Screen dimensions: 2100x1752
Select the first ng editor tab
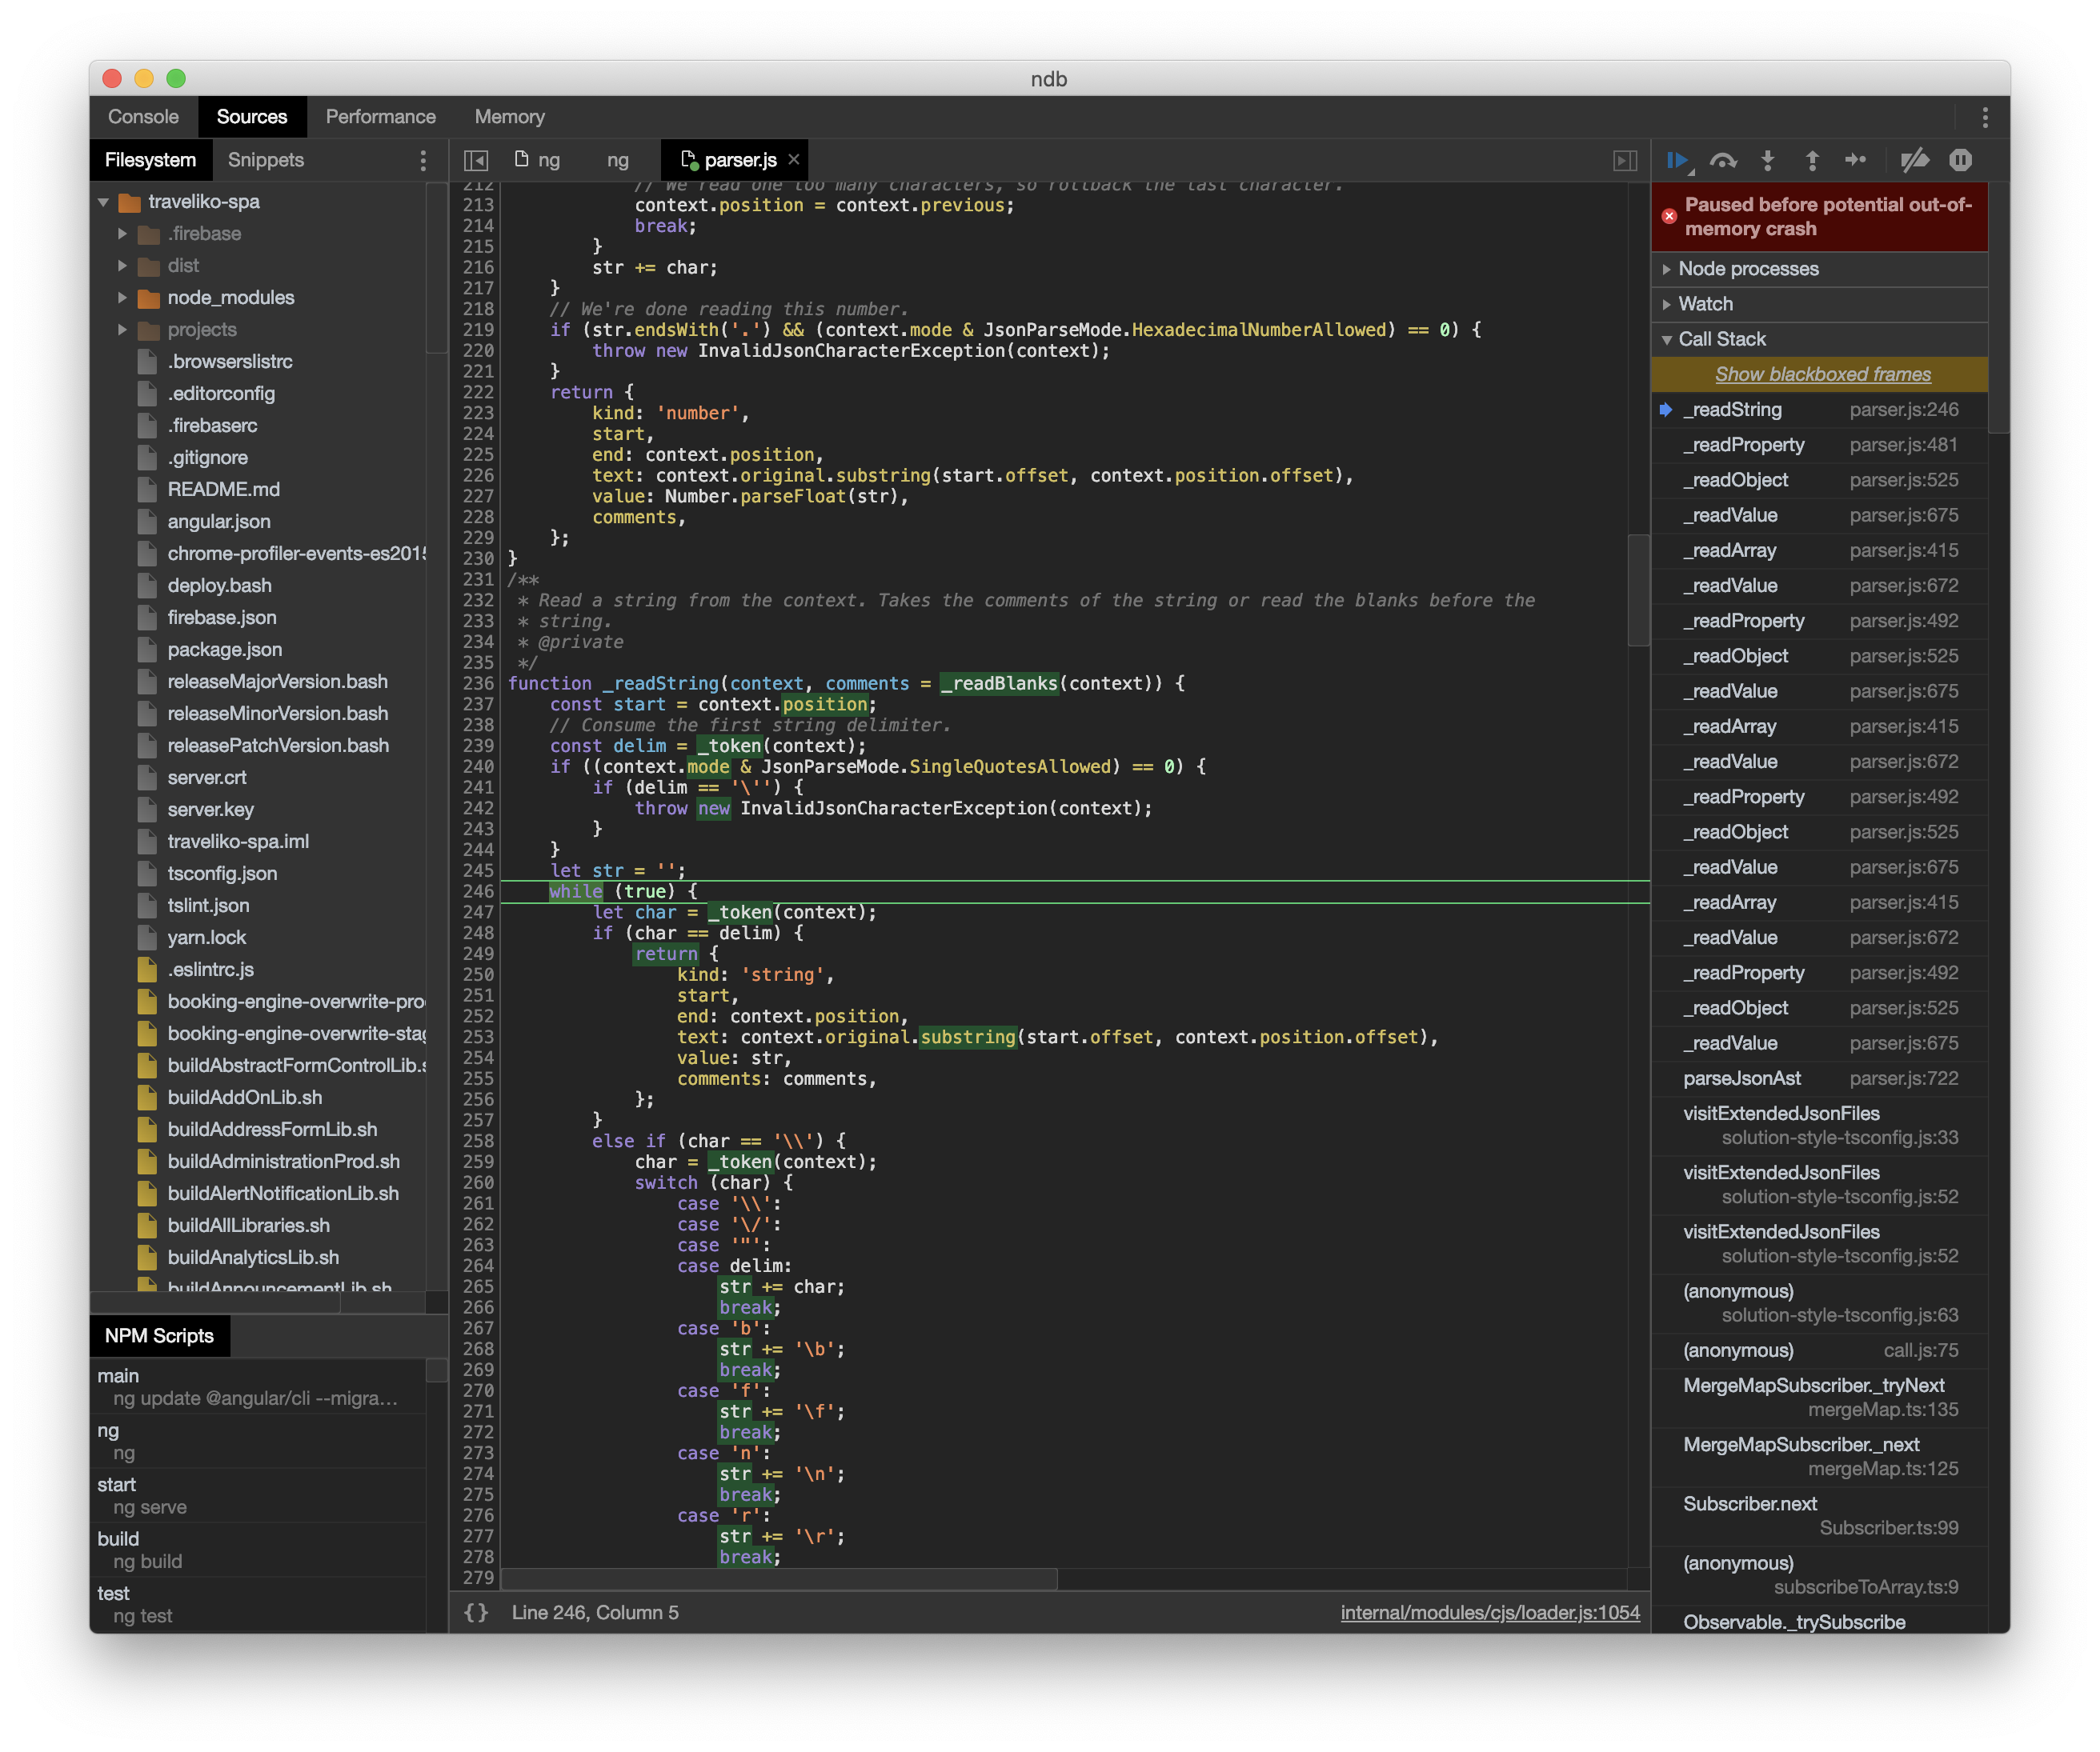(538, 160)
